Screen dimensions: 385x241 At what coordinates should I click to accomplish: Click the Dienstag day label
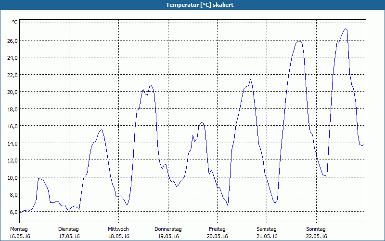tap(68, 229)
